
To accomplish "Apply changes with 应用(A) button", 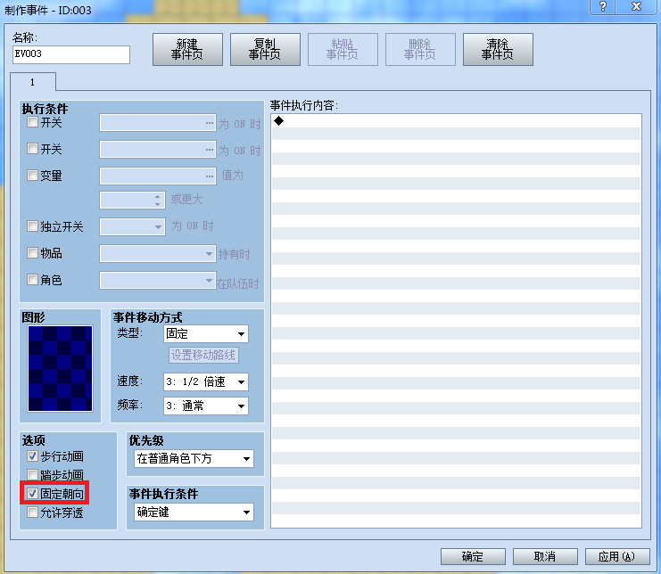I will (x=617, y=556).
